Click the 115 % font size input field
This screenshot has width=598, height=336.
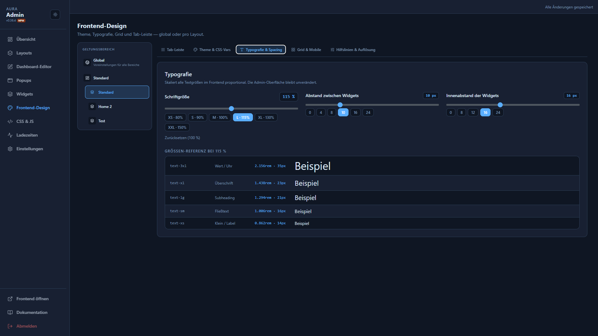coord(289,97)
